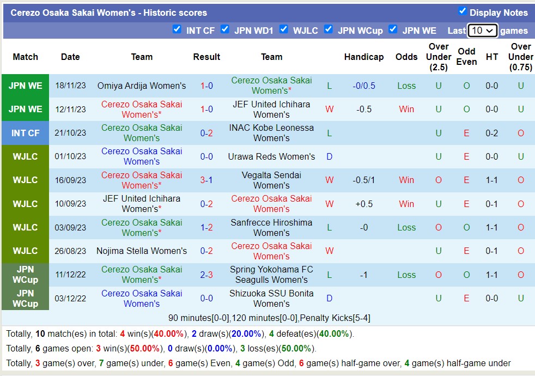Image resolution: width=535 pixels, height=376 pixels.
Task: Uncheck the JPN WD1 filter checkbox
Action: [224, 29]
